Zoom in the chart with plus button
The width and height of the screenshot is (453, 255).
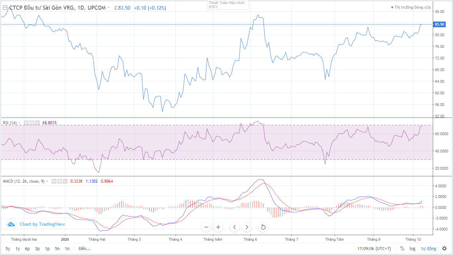tap(218, 227)
